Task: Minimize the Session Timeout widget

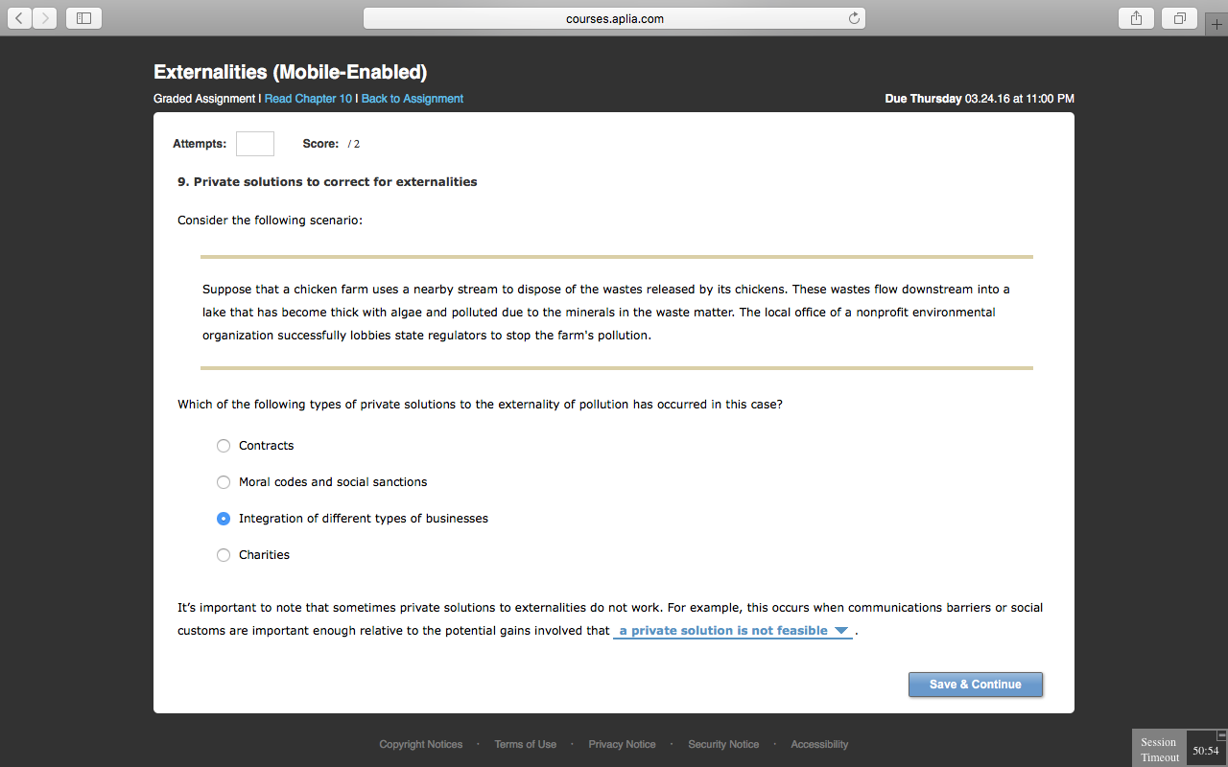Action: click(x=1221, y=734)
